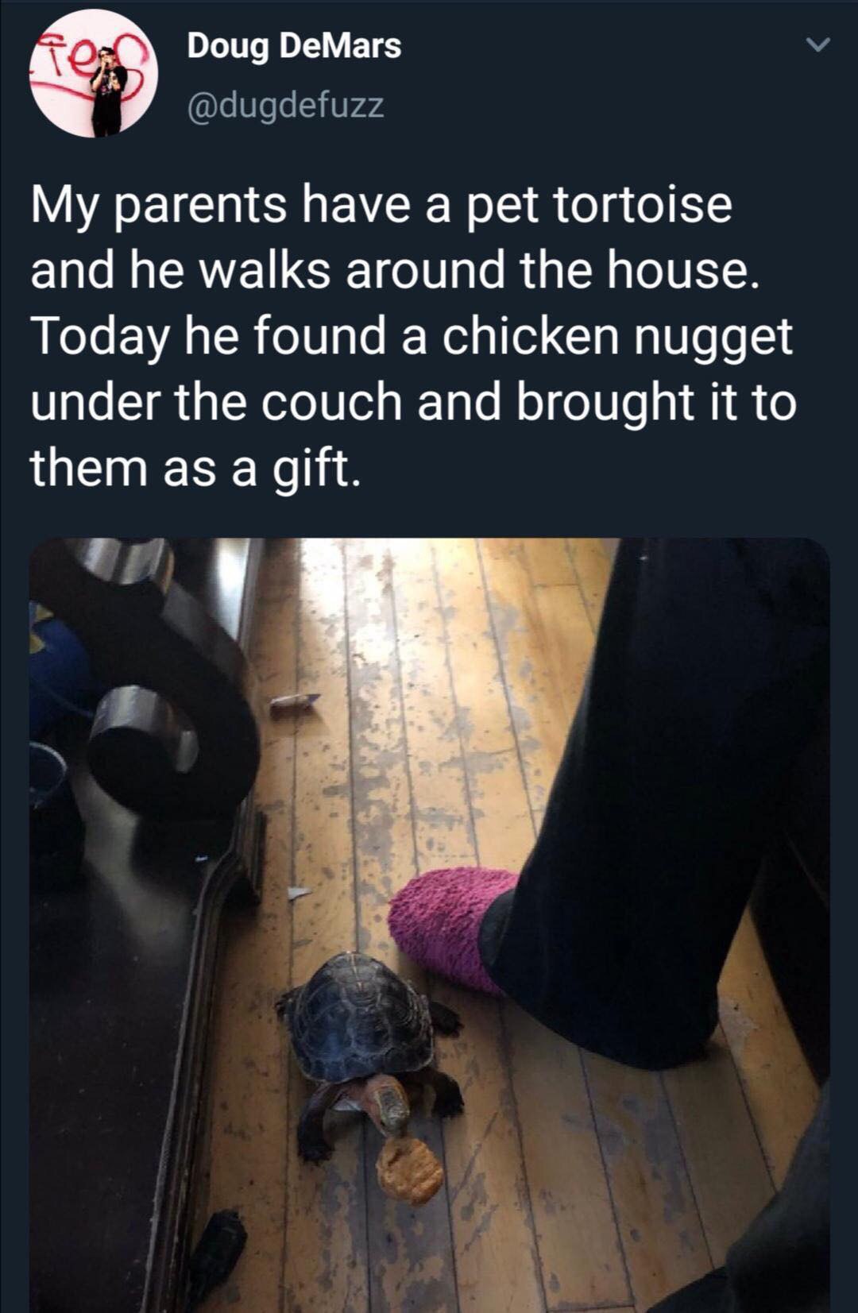Tap the tortoise in the photo
Image resolution: width=858 pixels, height=1313 pixels.
pyautogui.click(x=369, y=1048)
